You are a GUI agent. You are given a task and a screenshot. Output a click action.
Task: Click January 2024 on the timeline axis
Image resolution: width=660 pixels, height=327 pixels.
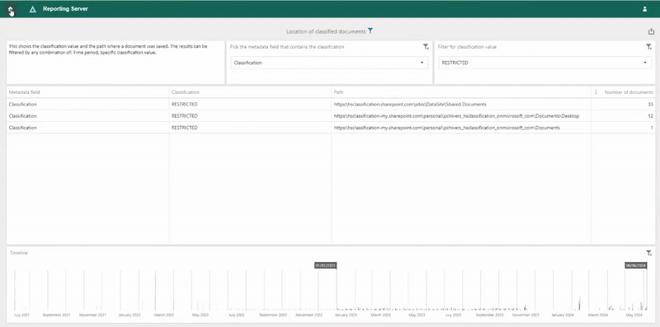563,315
